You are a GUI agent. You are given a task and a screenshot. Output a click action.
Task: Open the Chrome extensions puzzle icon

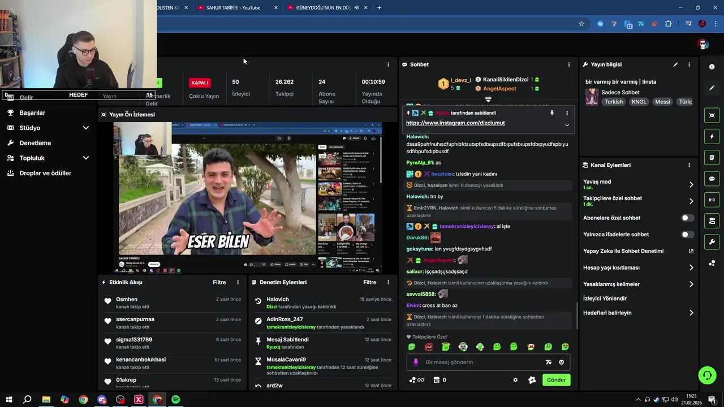tap(669, 24)
